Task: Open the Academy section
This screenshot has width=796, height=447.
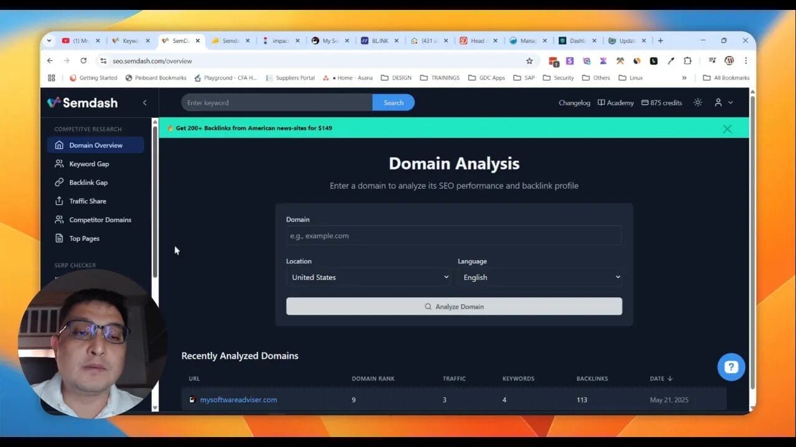Action: point(616,102)
